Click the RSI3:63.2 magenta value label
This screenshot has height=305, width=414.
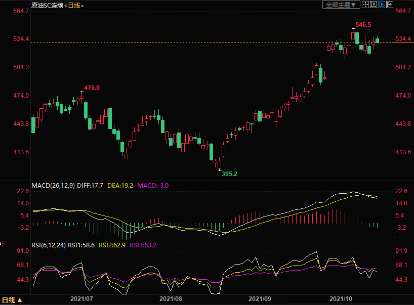[143, 245]
